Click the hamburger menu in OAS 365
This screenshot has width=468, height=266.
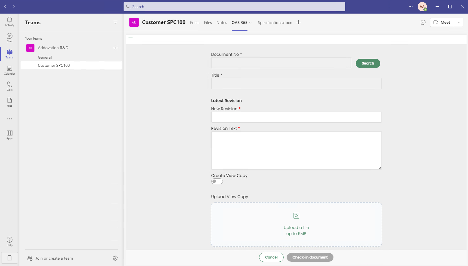click(131, 40)
